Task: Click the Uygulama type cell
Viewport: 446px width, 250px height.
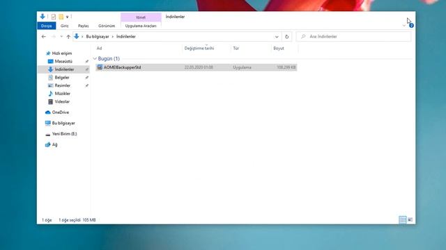Action: point(242,67)
